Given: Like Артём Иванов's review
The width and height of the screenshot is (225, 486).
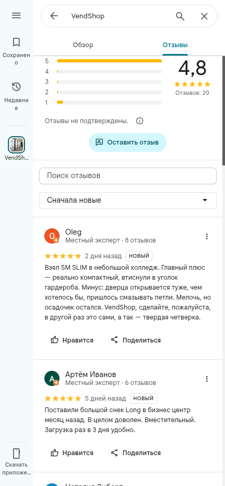Looking at the screenshot, I should click(x=72, y=453).
